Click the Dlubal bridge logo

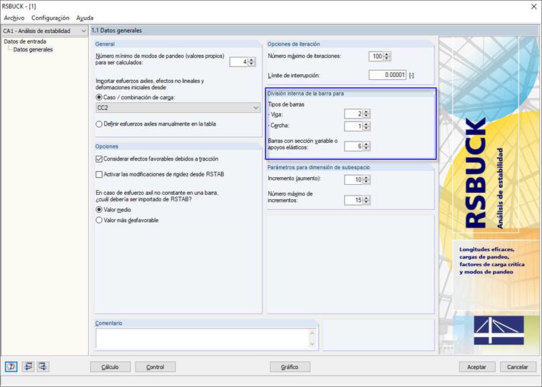pos(498,330)
